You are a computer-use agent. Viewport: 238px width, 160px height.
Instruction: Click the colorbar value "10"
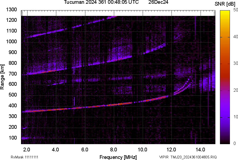tap(236, 117)
